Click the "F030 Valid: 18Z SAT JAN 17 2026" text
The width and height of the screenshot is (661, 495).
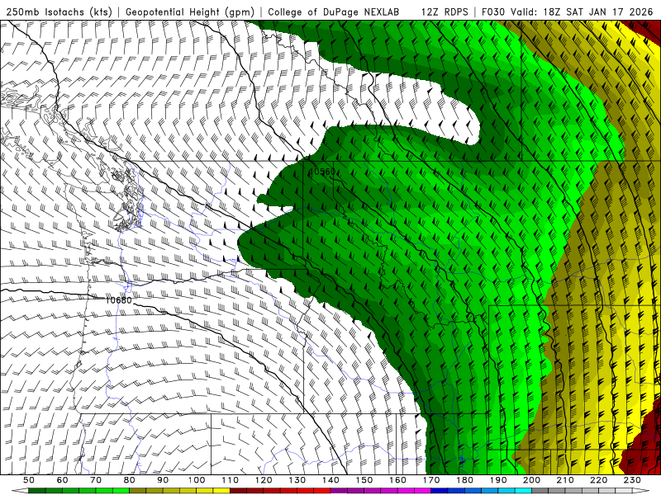tap(567, 12)
